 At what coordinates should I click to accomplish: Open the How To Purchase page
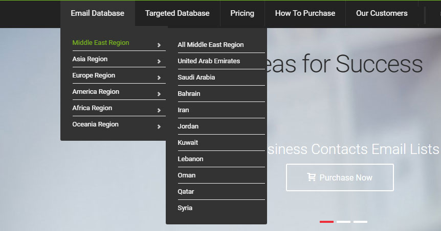305,13
